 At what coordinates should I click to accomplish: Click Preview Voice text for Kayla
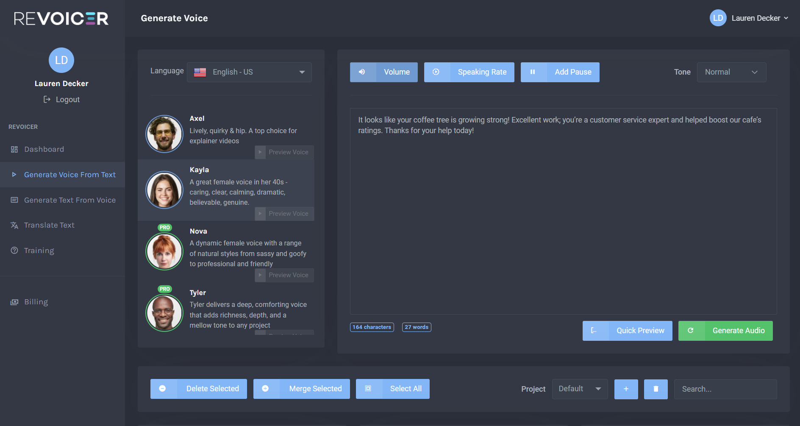(289, 214)
